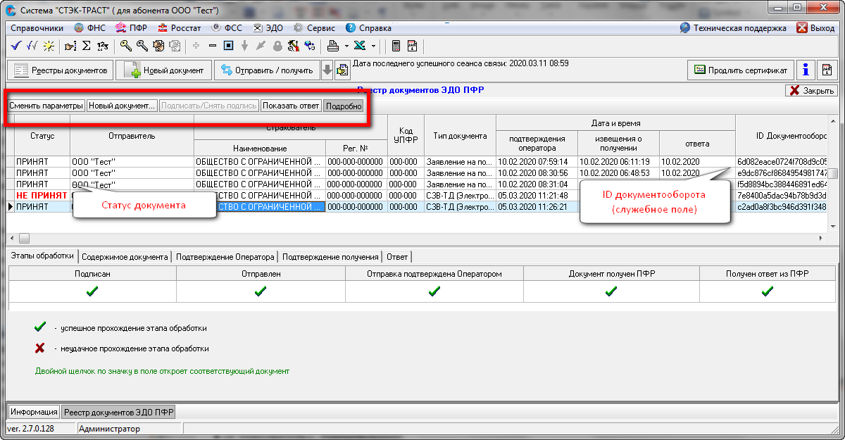Open the Росстат menu

click(x=180, y=28)
